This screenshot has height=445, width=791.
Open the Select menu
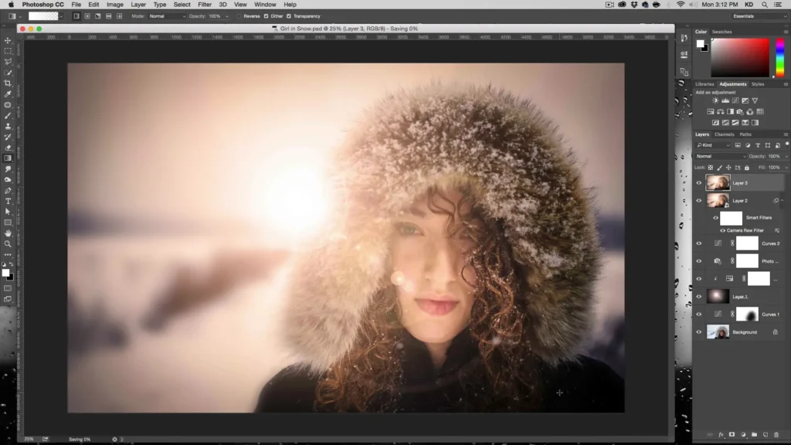[x=182, y=5]
